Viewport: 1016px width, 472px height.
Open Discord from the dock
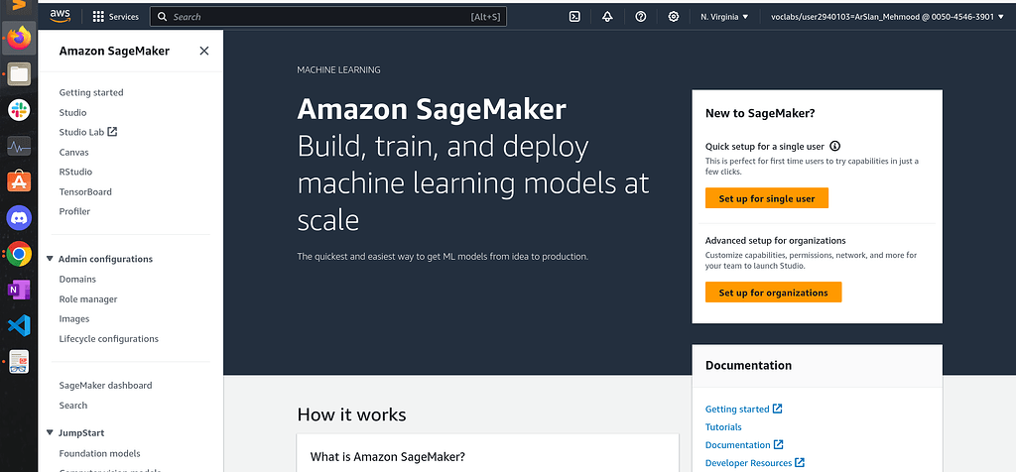[x=19, y=217]
